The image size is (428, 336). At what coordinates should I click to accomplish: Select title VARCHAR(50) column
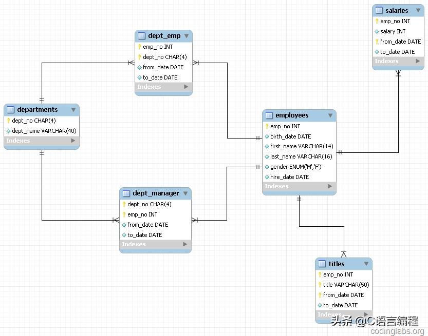tap(344, 285)
